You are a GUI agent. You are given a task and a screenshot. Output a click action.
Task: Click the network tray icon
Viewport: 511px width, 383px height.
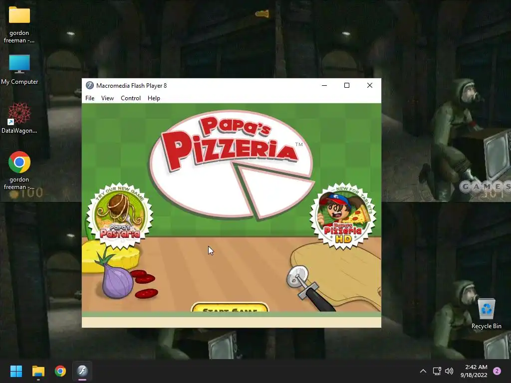437,371
